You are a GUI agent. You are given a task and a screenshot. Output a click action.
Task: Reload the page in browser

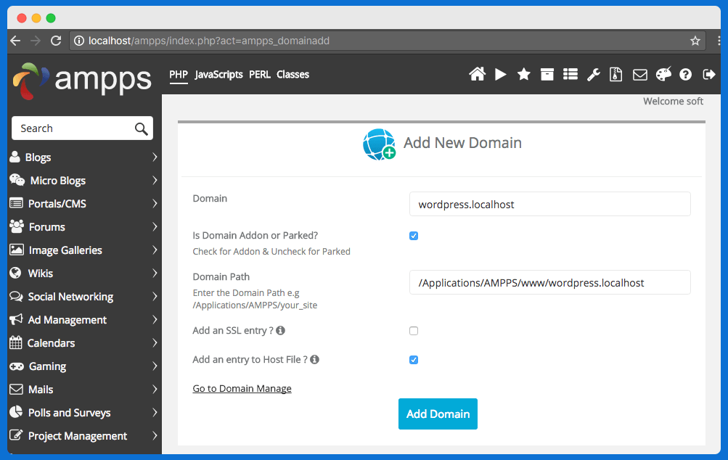coord(56,41)
